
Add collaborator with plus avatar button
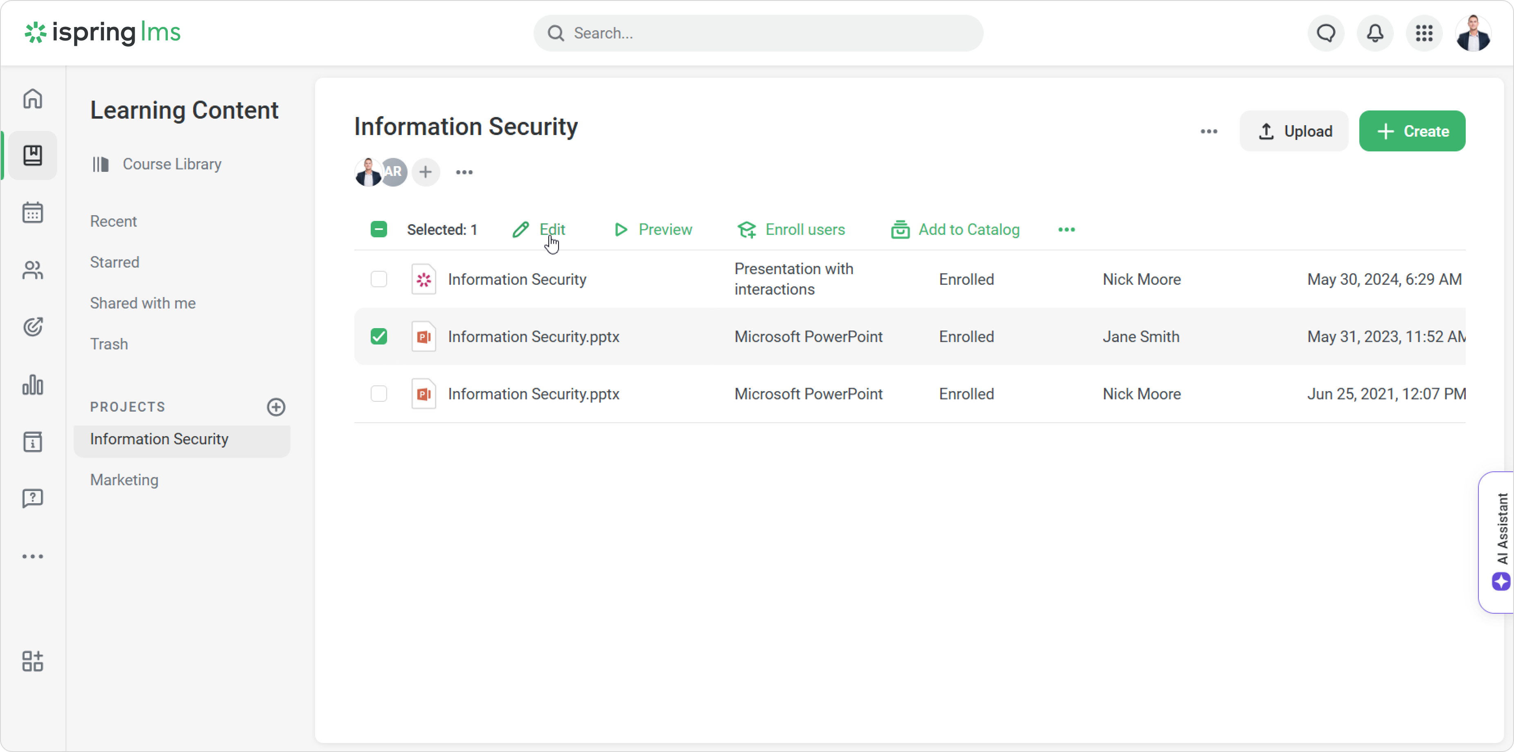click(x=426, y=172)
